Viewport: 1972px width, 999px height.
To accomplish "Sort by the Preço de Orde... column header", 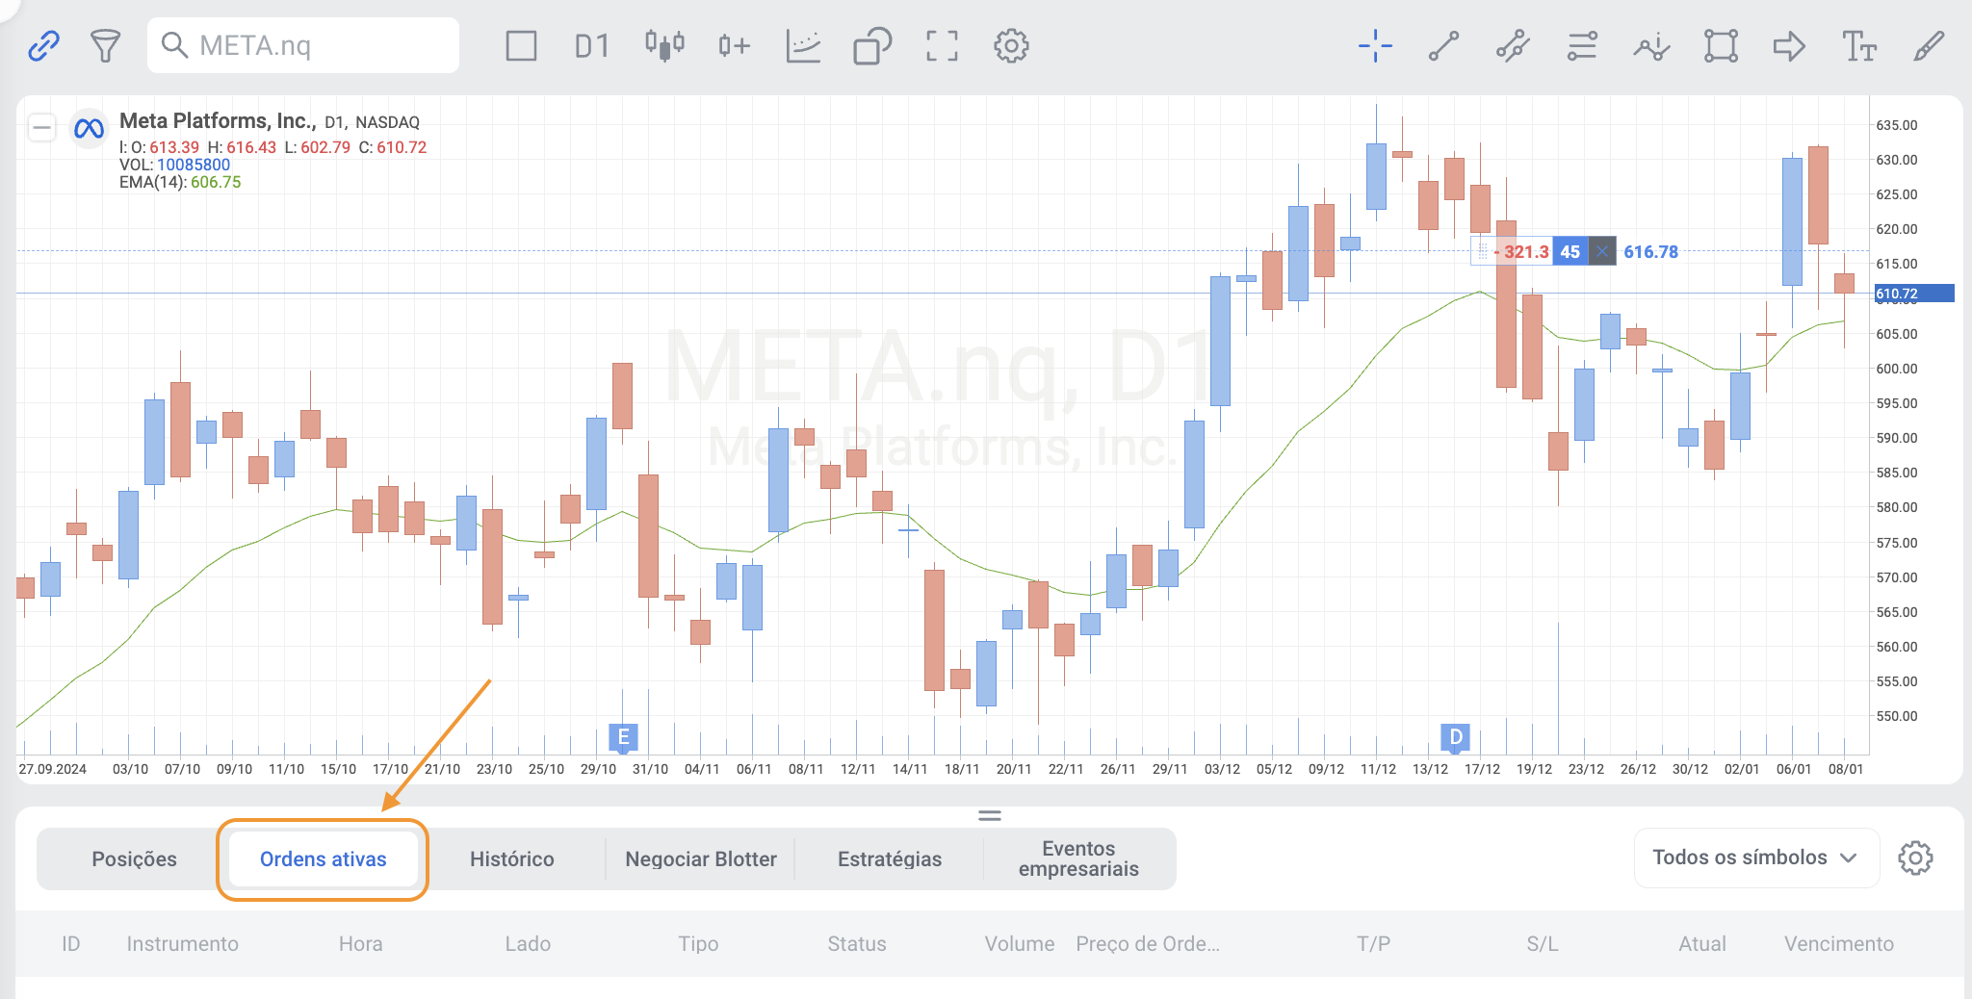I will coord(1148,944).
